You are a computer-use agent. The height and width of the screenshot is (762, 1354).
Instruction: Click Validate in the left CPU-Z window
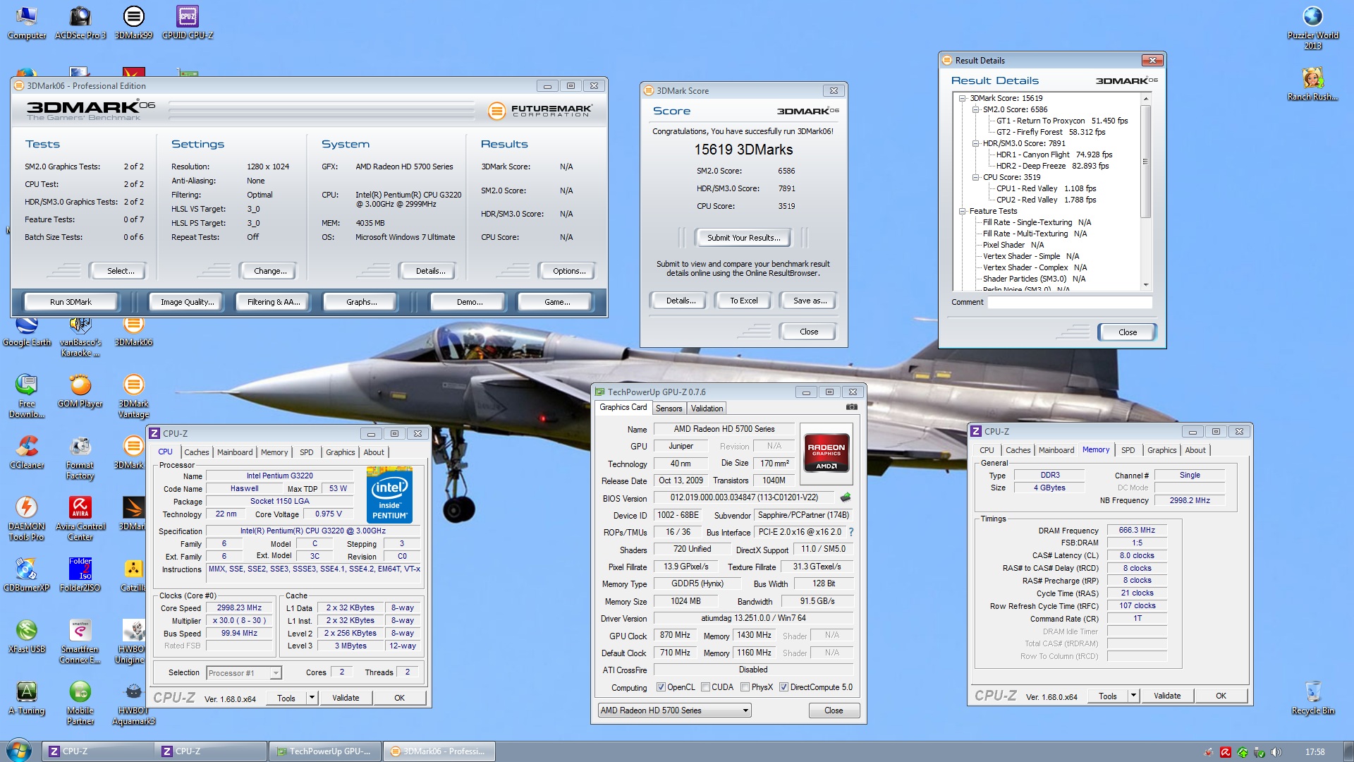[x=346, y=698]
